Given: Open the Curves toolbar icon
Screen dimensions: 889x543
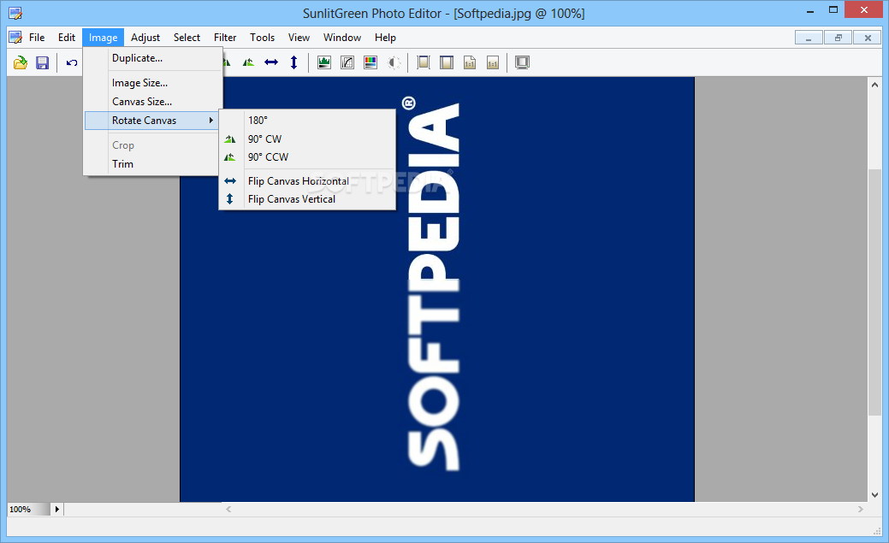Looking at the screenshot, I should [347, 62].
